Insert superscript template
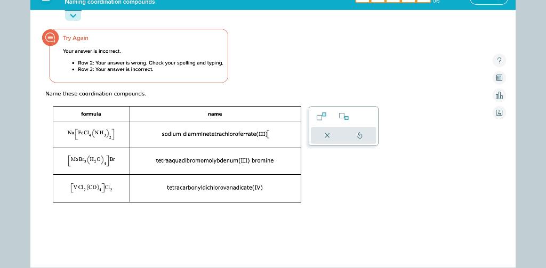 (322, 116)
